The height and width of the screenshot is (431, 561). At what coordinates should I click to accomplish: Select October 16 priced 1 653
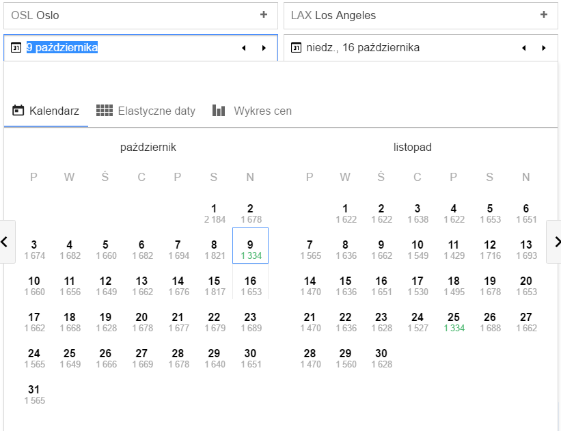click(251, 286)
